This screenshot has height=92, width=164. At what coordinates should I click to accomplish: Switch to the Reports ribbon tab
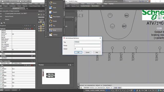(x=25, y=6)
